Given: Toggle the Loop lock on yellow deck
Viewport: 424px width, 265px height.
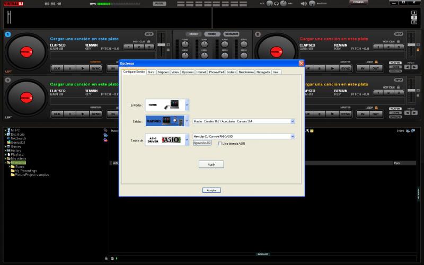Looking at the screenshot, I should click(376, 108).
